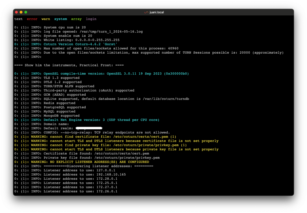Click the SQLite path /var/lib/coturn/turndb
This screenshot has height=213, width=307.
coord(166,99)
